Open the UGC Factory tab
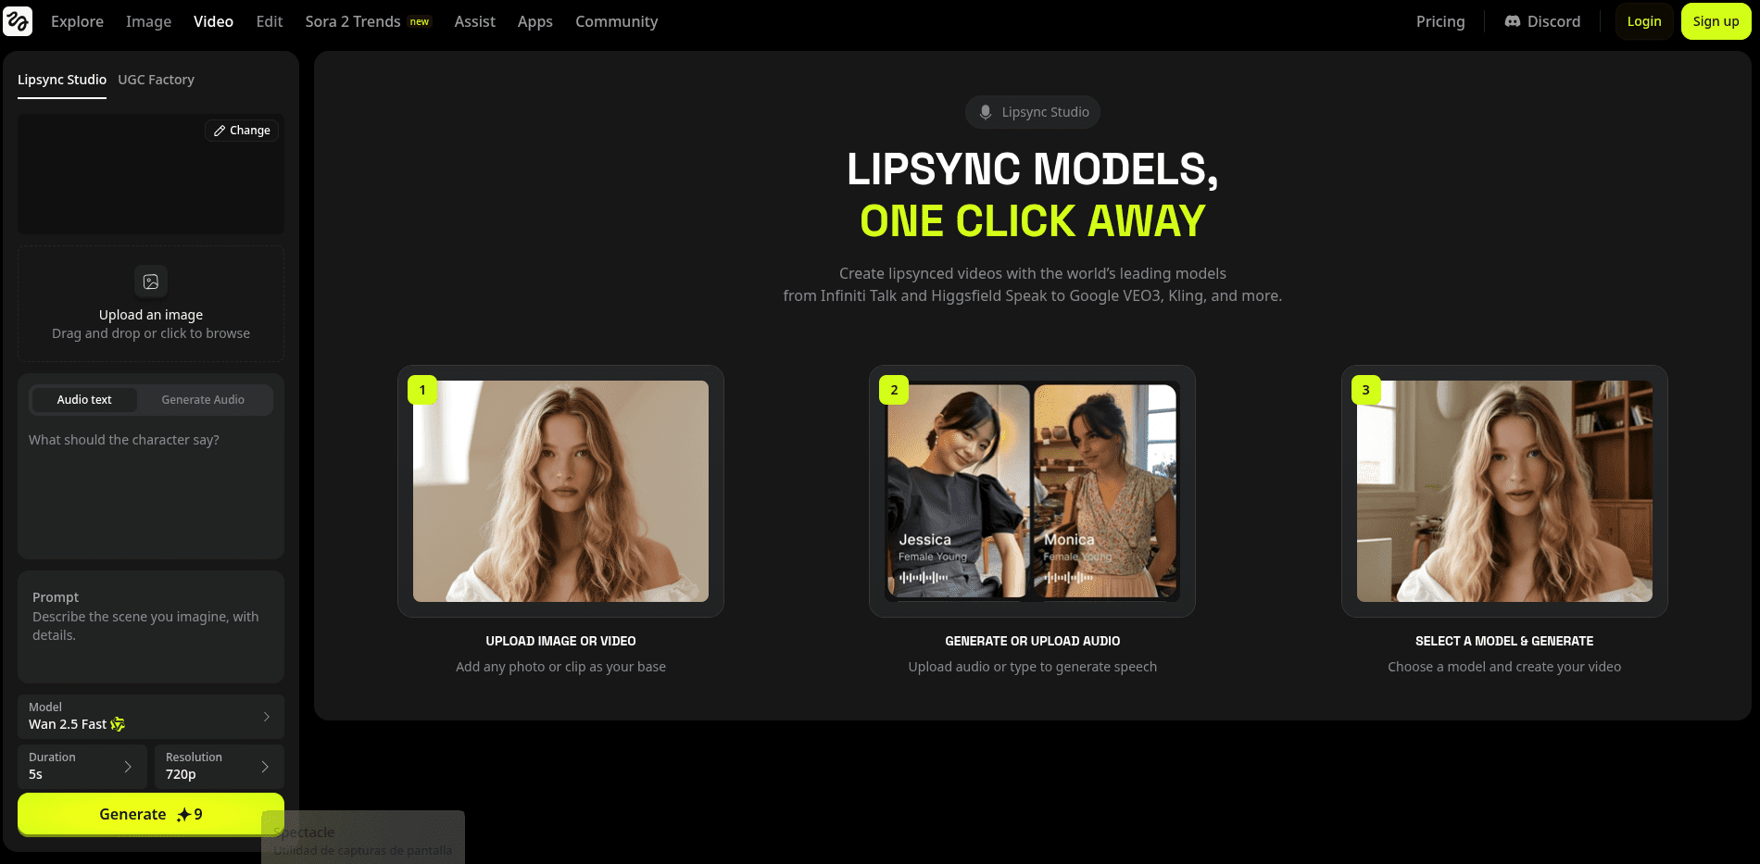This screenshot has width=1760, height=864. click(156, 80)
